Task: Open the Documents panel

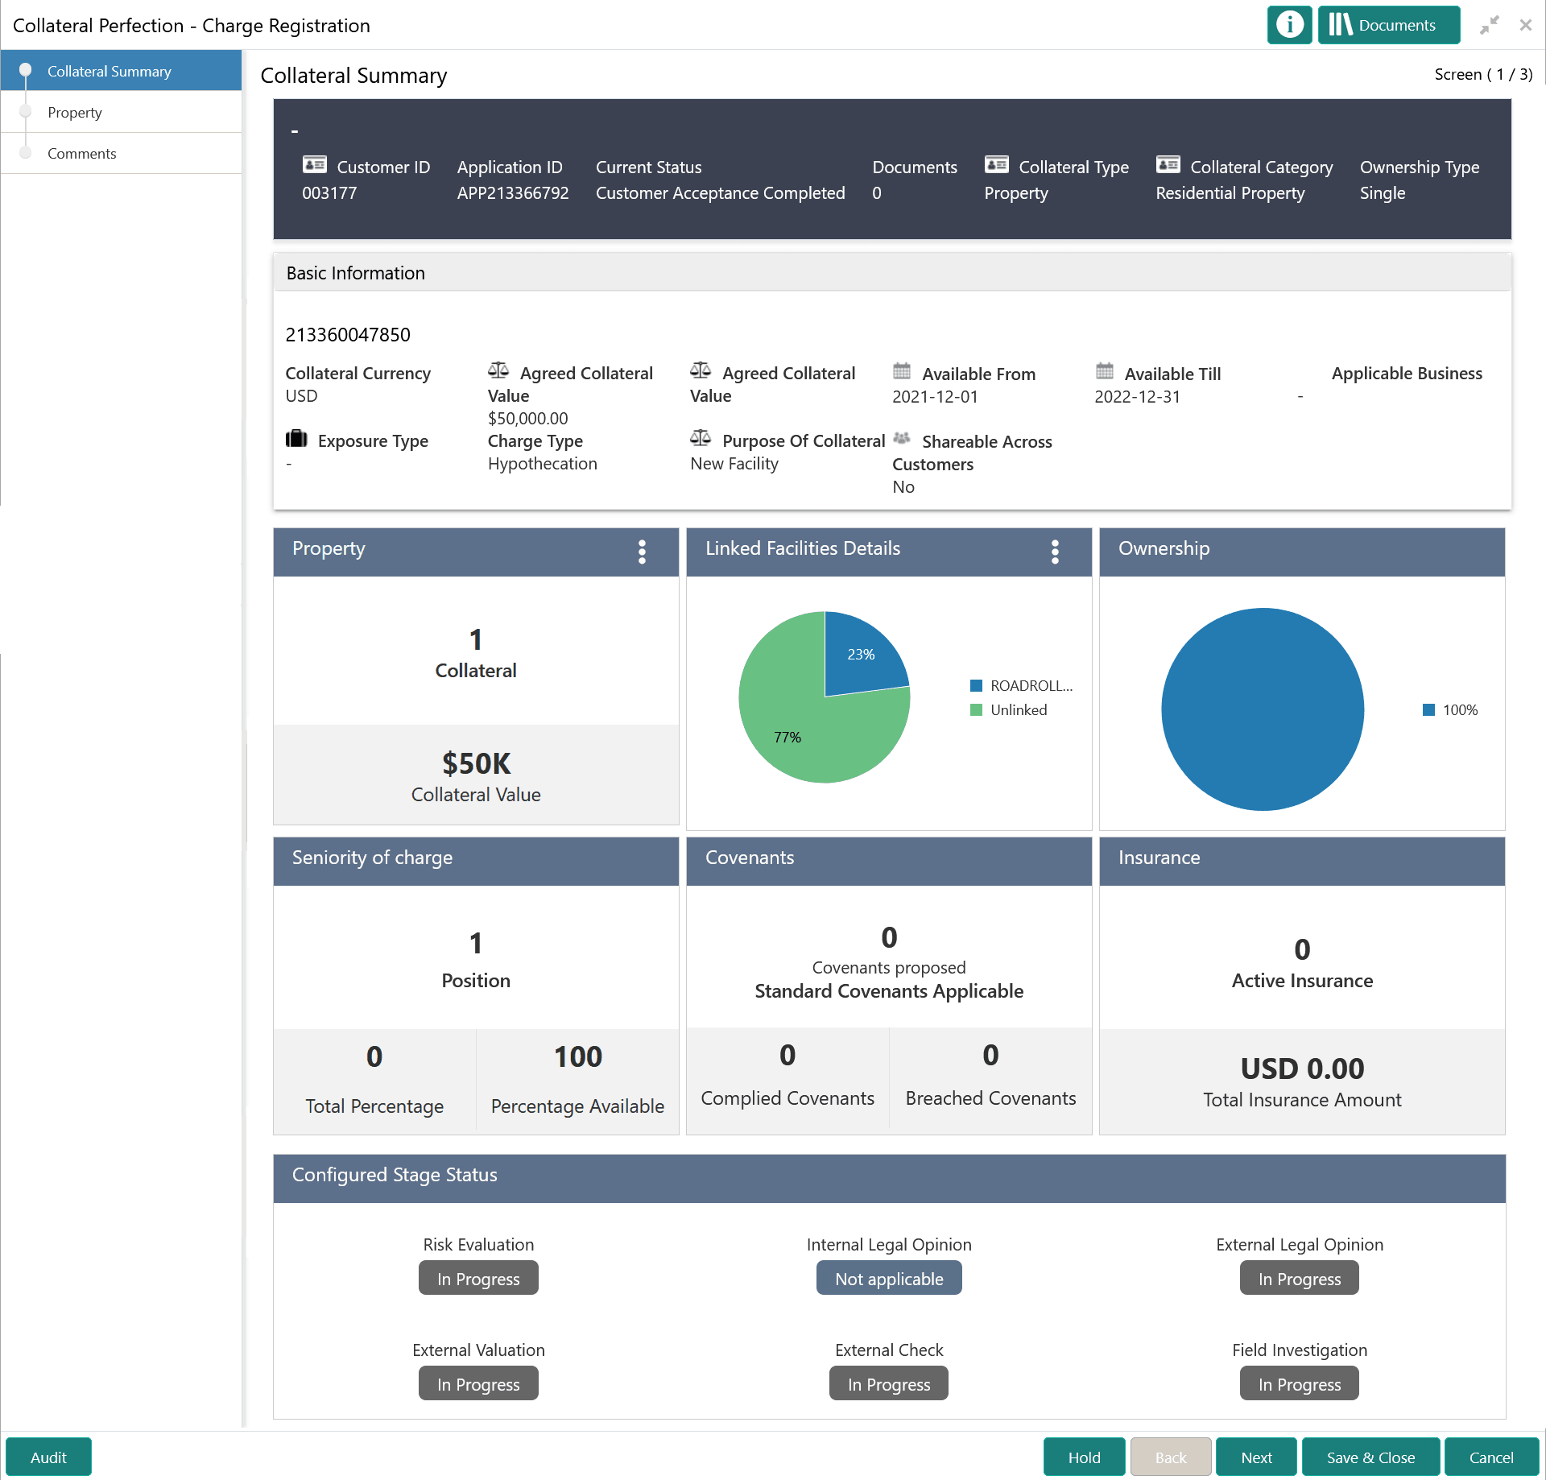Action: 1388,25
